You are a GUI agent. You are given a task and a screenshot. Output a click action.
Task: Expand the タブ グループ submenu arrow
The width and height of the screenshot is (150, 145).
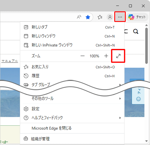click(x=120, y=85)
